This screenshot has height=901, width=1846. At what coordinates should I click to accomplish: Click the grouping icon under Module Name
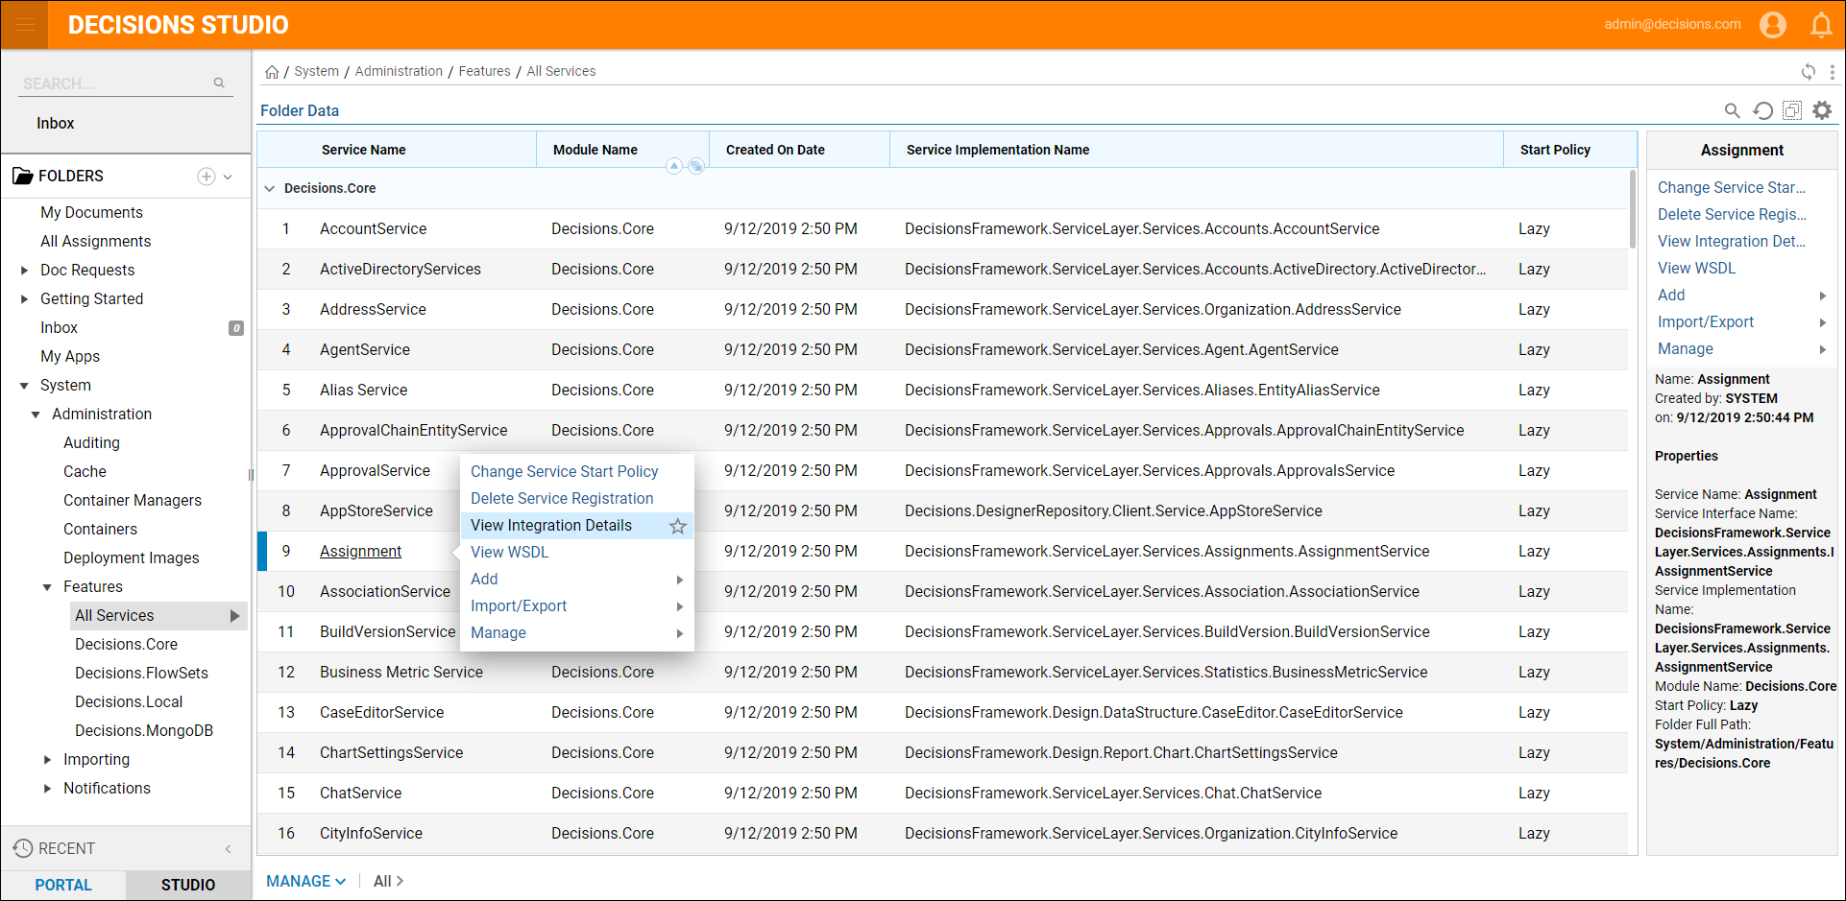696,166
